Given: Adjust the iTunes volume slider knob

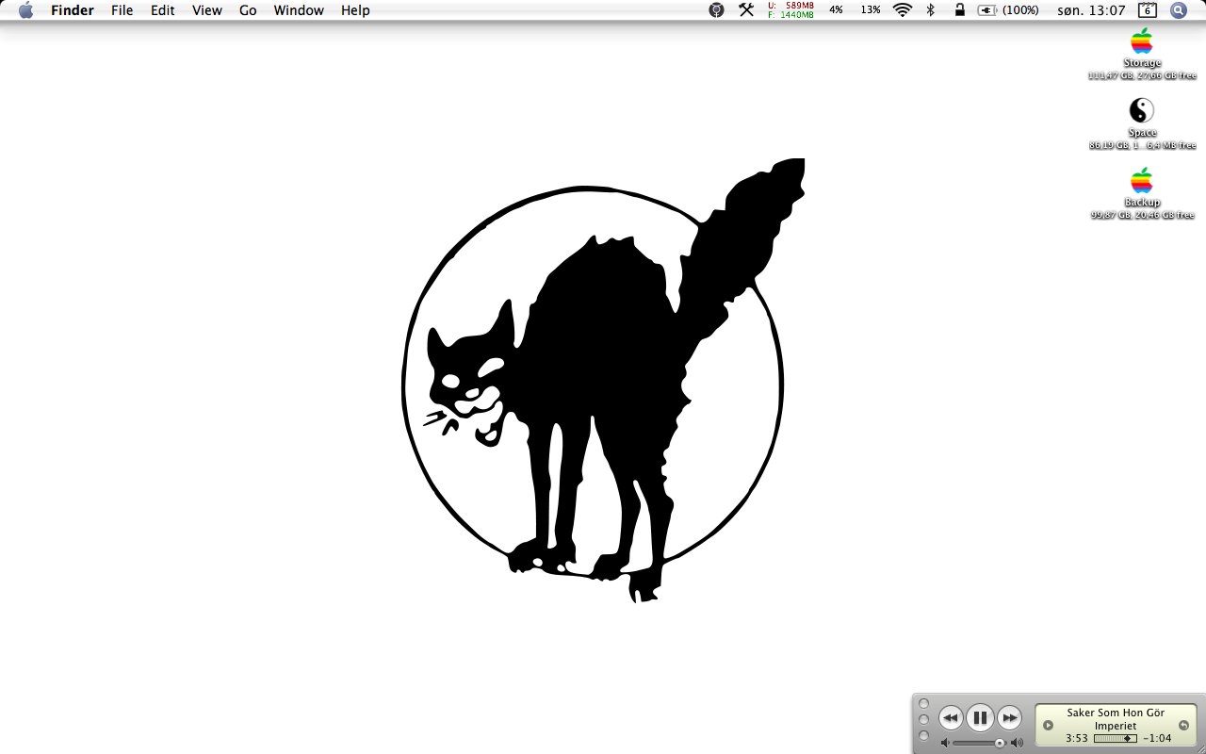Looking at the screenshot, I should click(1000, 743).
